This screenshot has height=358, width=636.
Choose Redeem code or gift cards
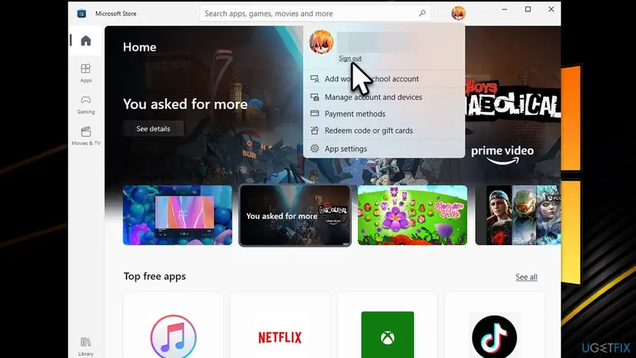coord(384,131)
